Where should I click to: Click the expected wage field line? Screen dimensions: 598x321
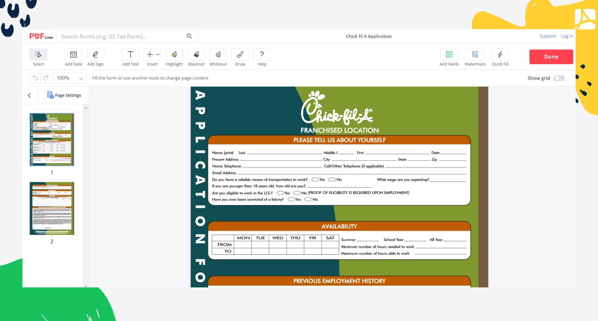448,180
